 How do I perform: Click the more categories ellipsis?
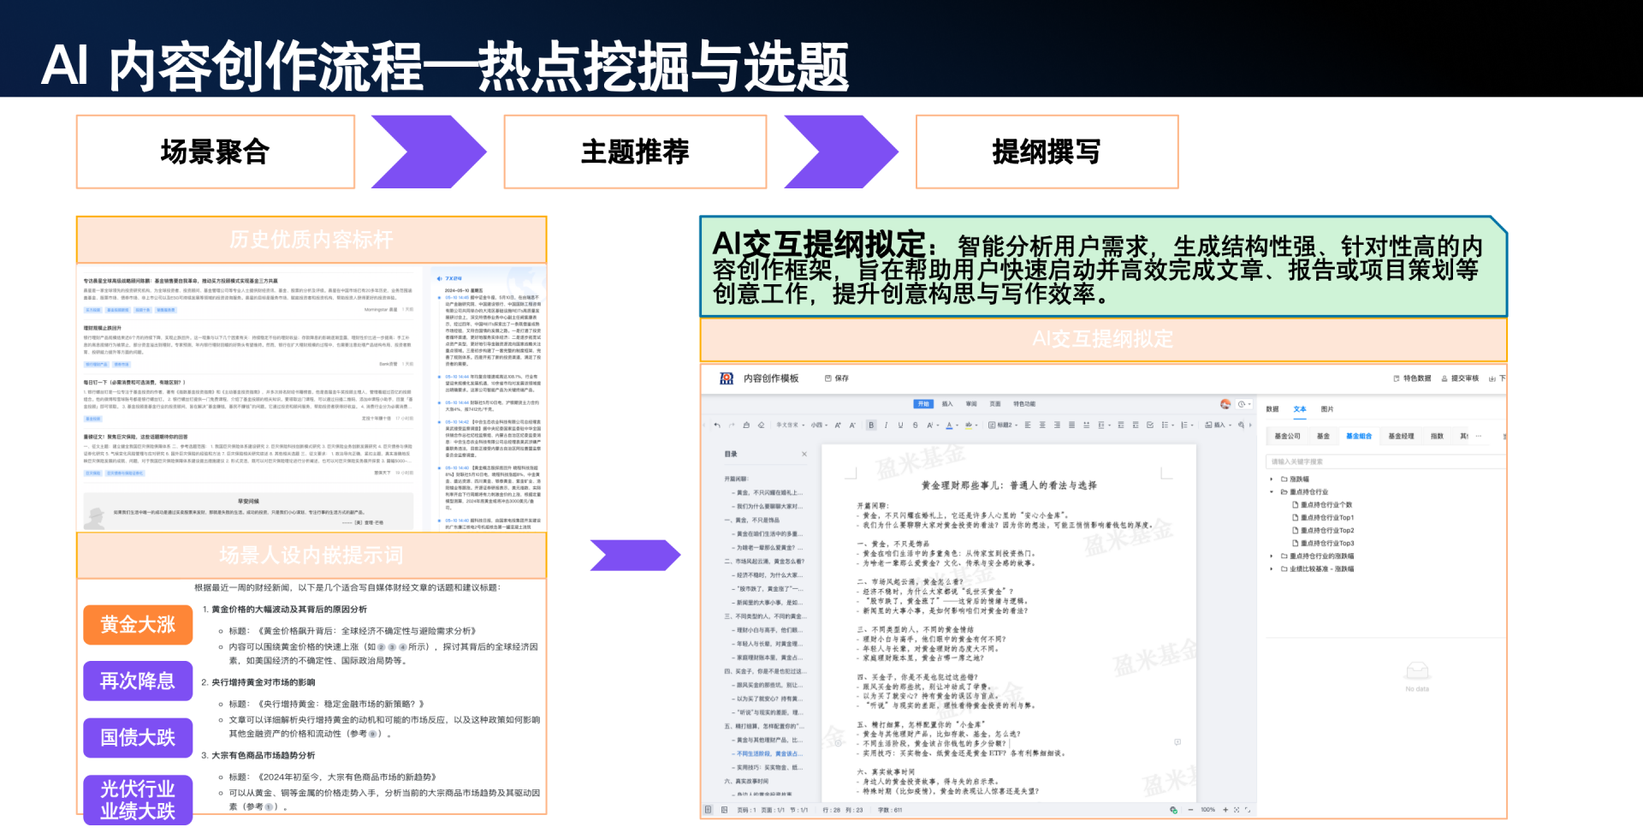pyautogui.click(x=1479, y=436)
